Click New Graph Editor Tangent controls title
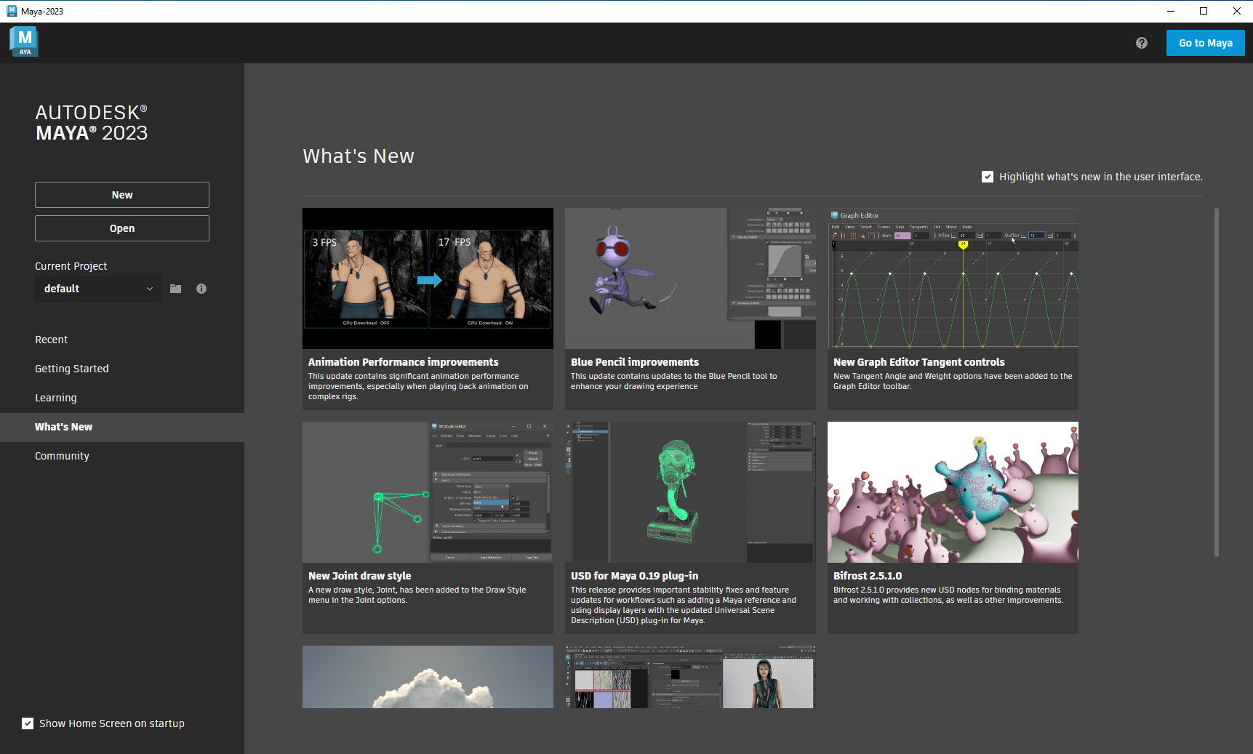The height and width of the screenshot is (754, 1253). point(918,362)
